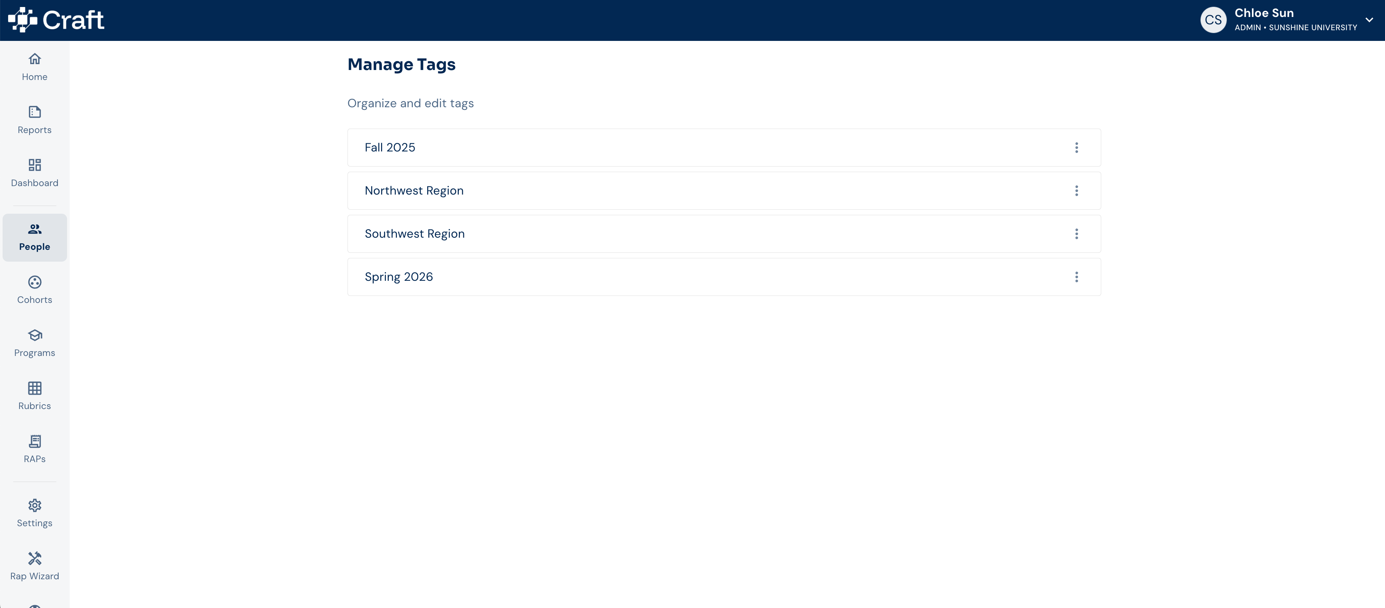The image size is (1385, 608).
Task: Click the Chloe Sun user name
Action: click(1263, 13)
